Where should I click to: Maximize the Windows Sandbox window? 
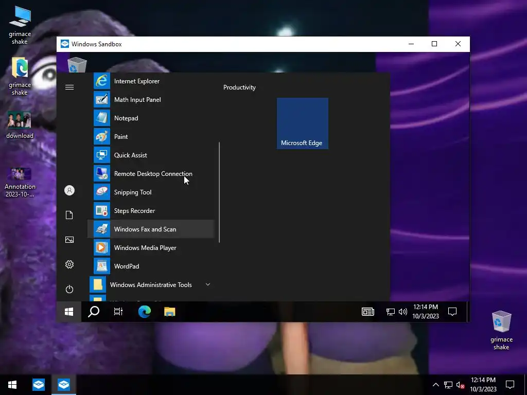pos(434,44)
